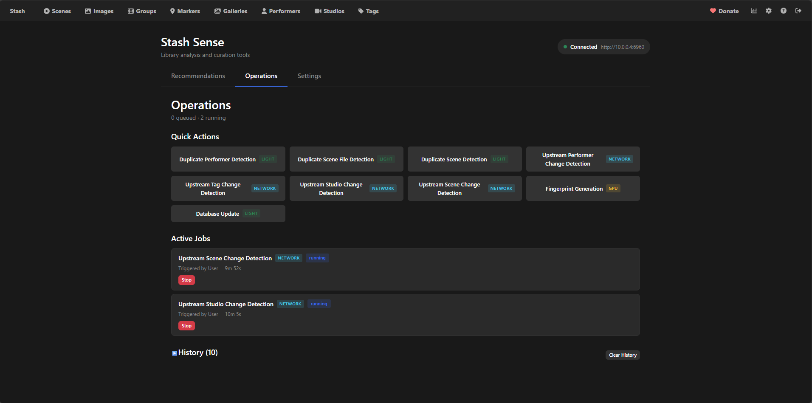
Task: Open Scenes from the navigation bar
Action: [57, 11]
